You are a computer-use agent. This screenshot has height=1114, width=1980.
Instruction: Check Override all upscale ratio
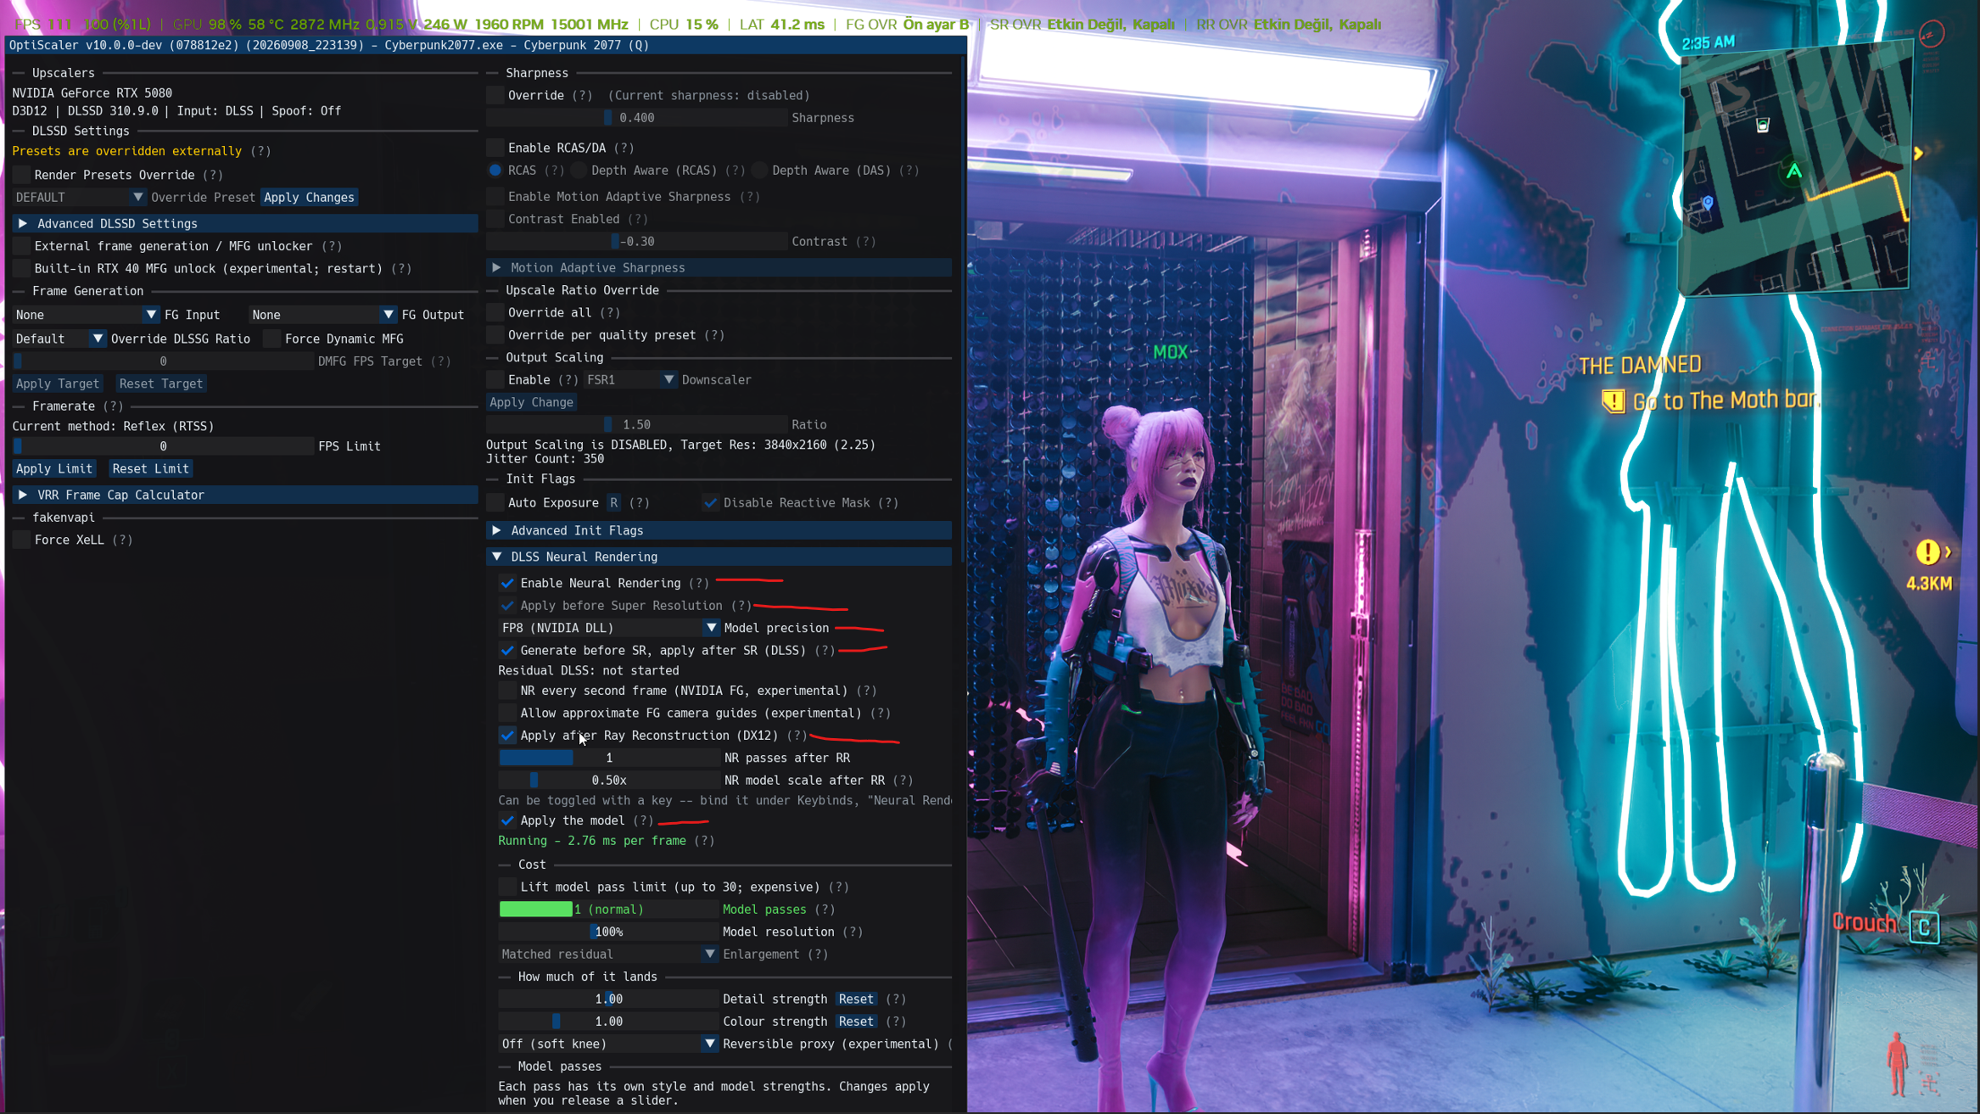[x=495, y=312]
